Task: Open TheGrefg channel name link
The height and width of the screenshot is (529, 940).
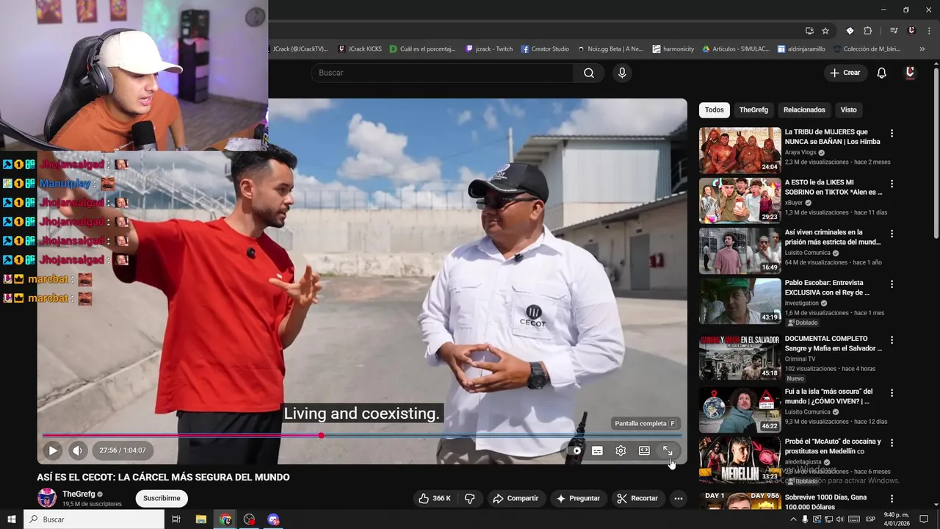Action: click(x=79, y=494)
